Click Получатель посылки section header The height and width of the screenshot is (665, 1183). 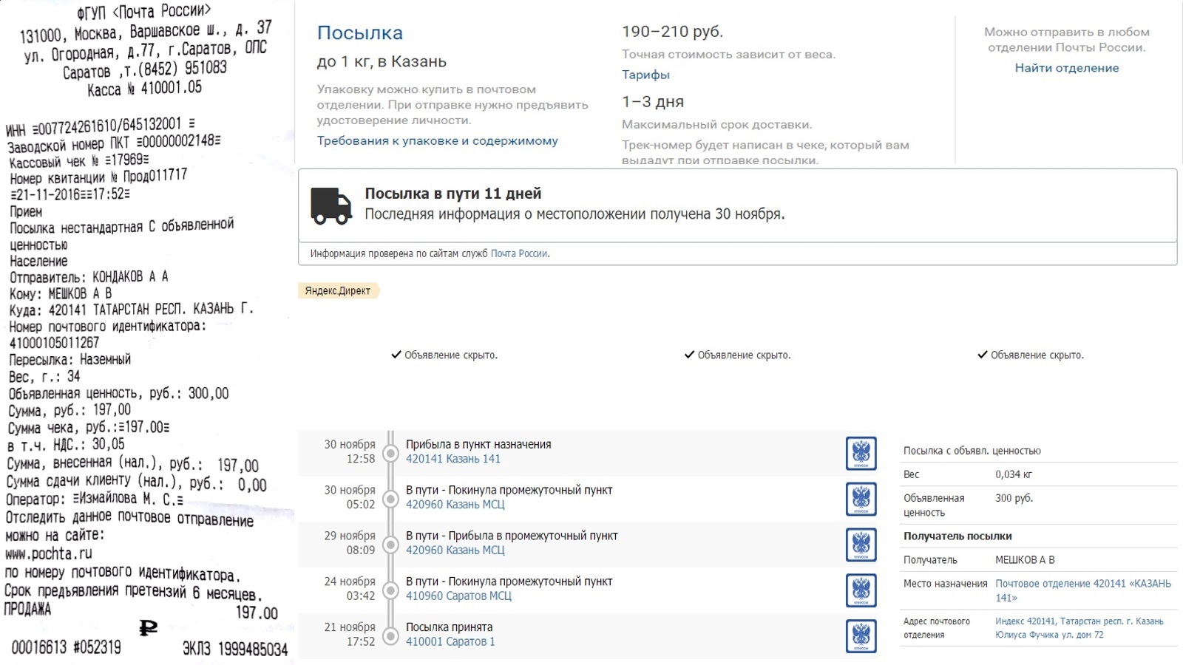tap(957, 536)
